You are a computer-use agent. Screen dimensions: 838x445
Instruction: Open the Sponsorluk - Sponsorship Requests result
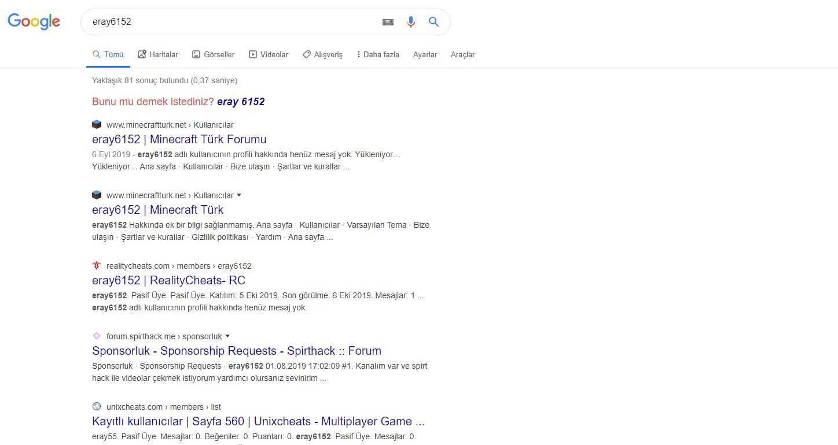pyautogui.click(x=237, y=351)
